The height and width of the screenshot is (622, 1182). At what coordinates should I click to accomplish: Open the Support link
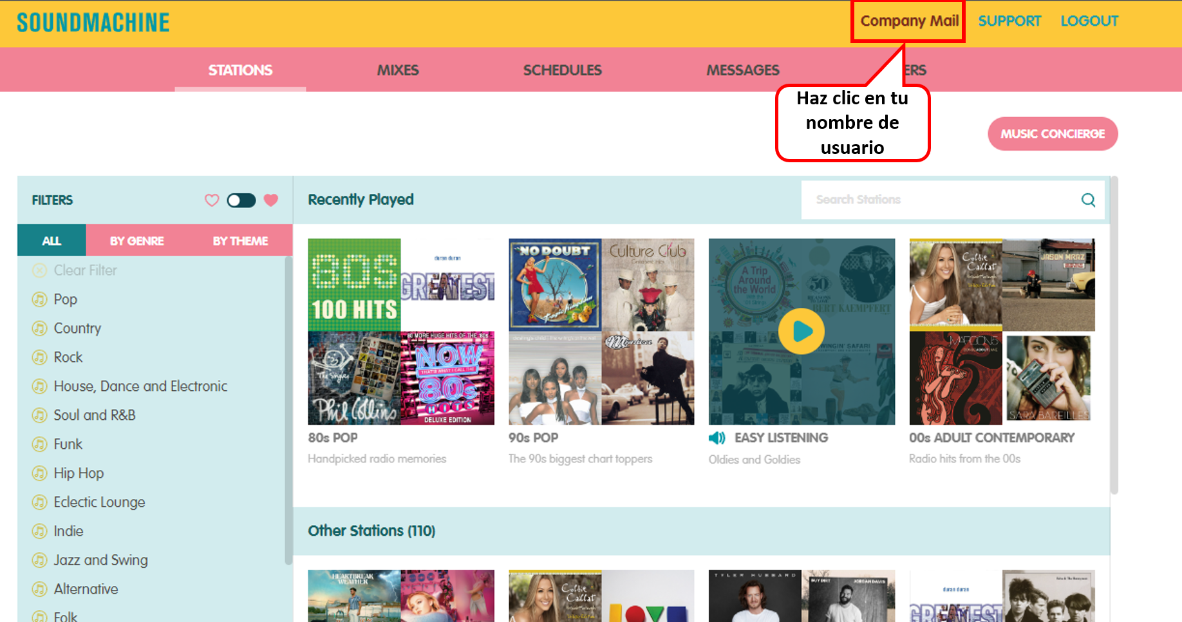[x=1009, y=21]
